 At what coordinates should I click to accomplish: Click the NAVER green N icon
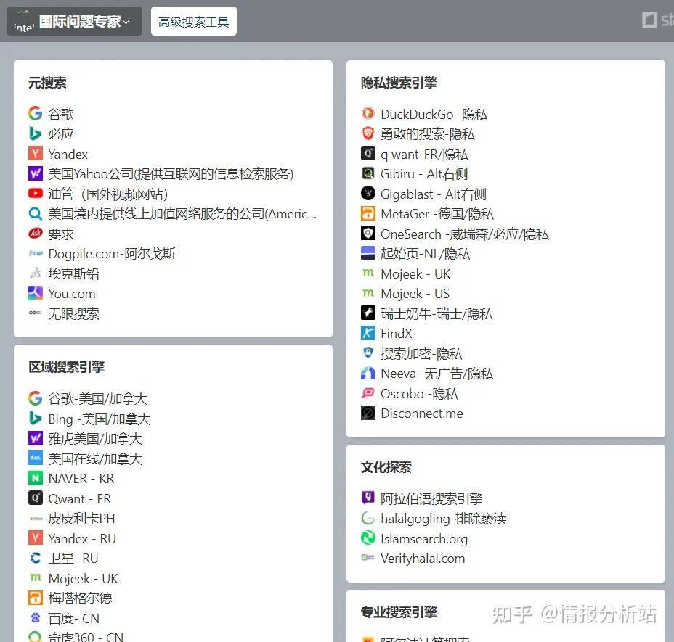click(x=36, y=478)
